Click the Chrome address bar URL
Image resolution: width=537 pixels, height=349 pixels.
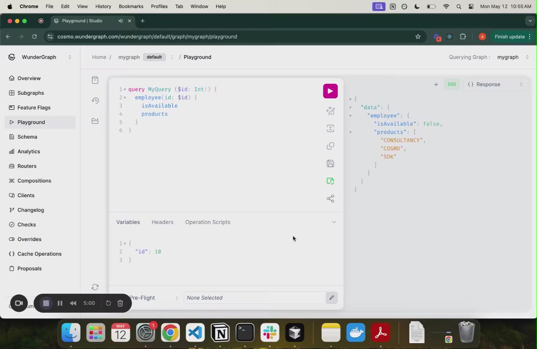147,37
